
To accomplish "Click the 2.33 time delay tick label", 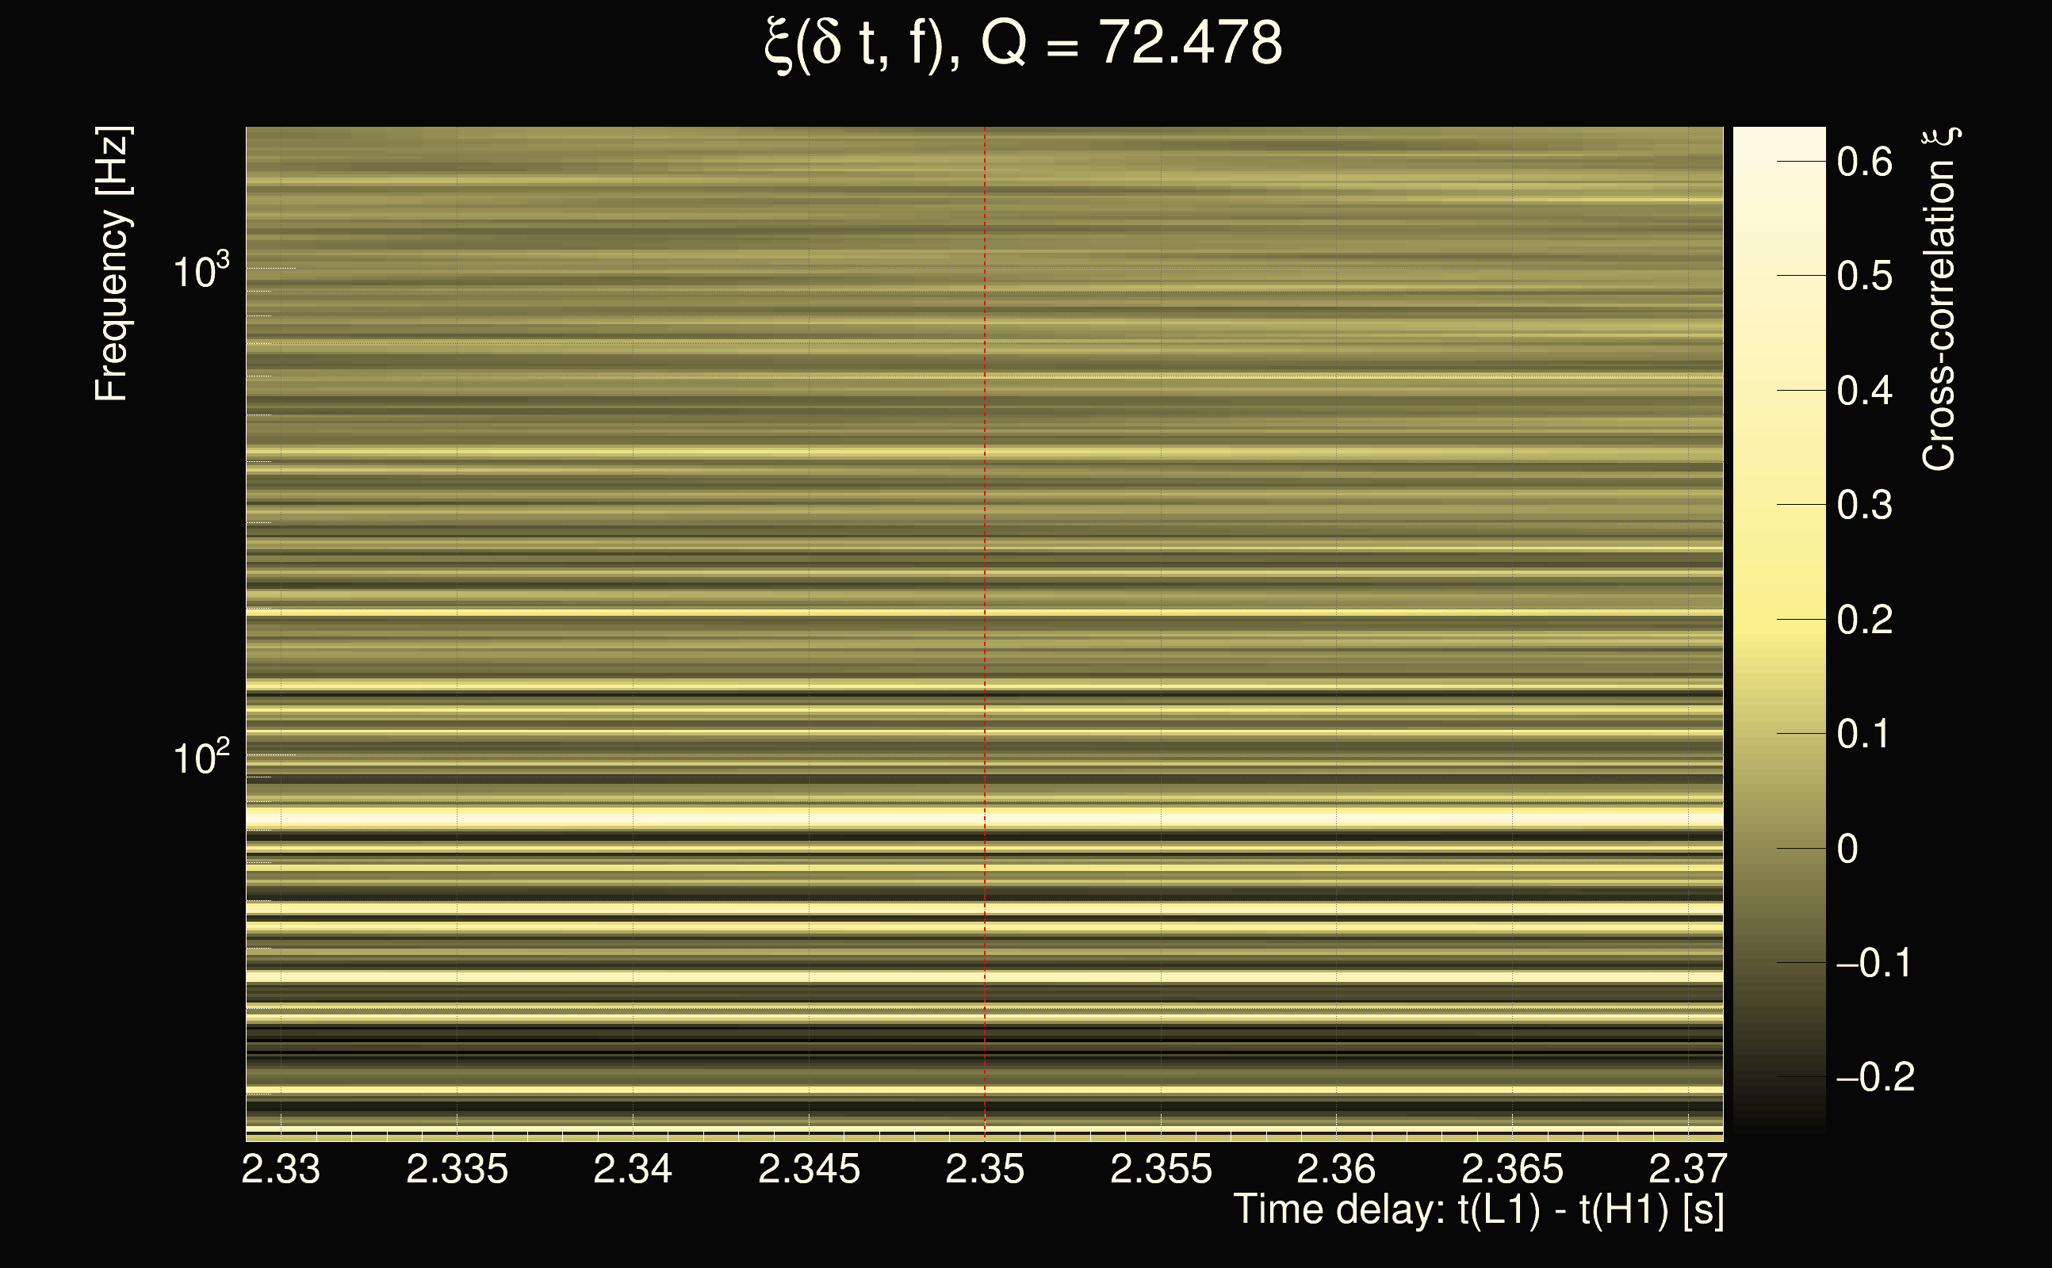I will 280,1169.
